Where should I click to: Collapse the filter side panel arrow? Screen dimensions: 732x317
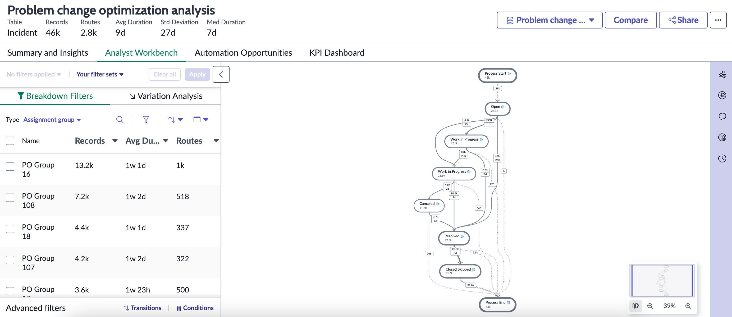(x=221, y=74)
